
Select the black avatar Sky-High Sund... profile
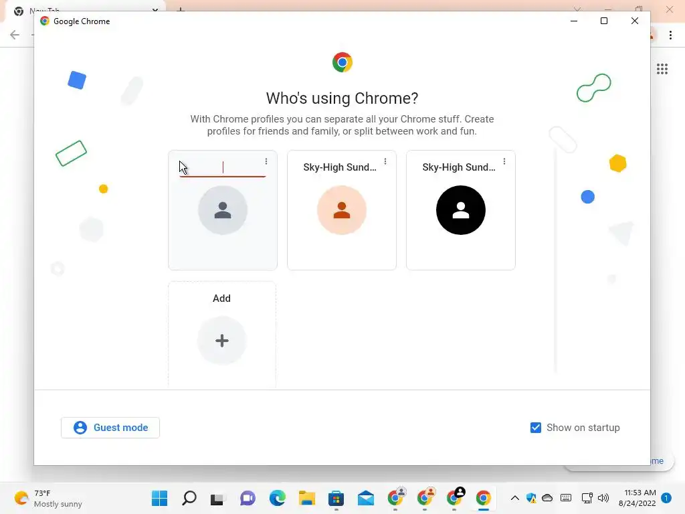click(x=460, y=209)
